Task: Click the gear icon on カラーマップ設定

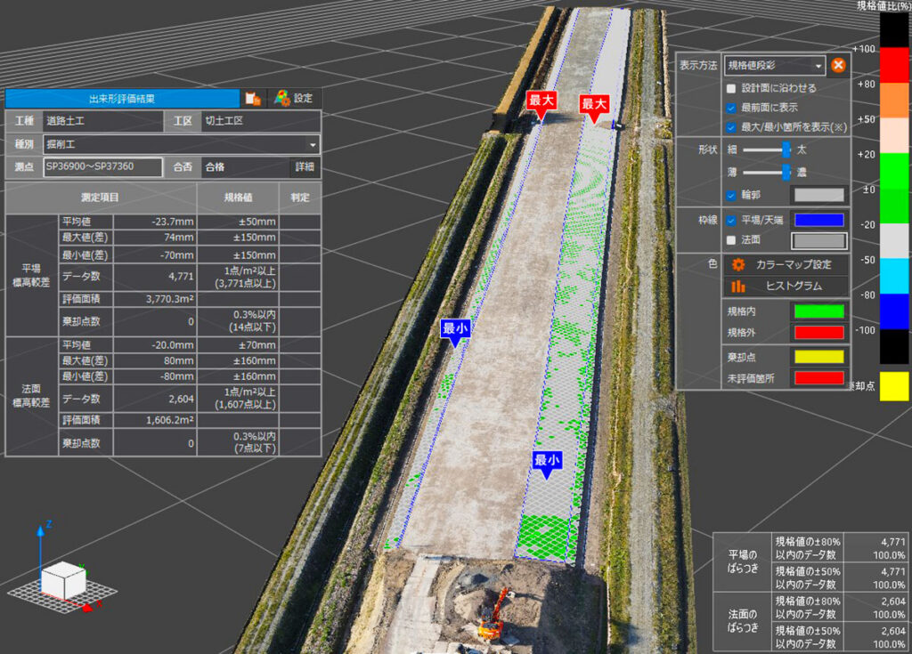Action: [x=738, y=264]
